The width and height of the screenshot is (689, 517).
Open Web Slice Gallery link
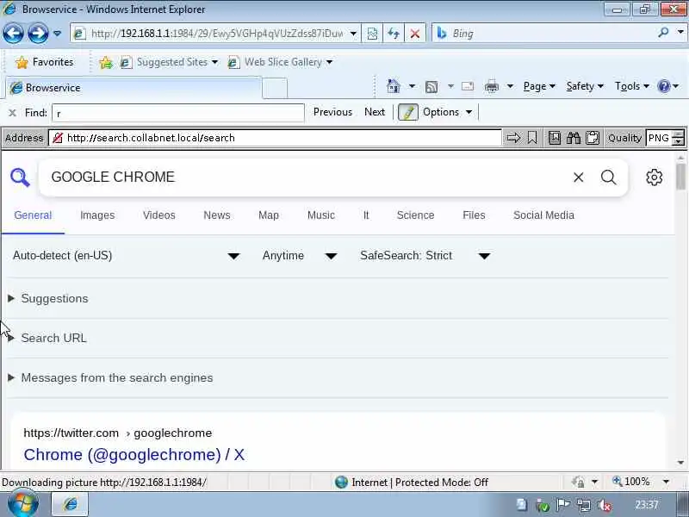pos(280,62)
